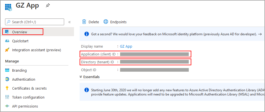This screenshot has height=112, width=265.
Task: Expand the Essentials section
Action: coord(89,77)
